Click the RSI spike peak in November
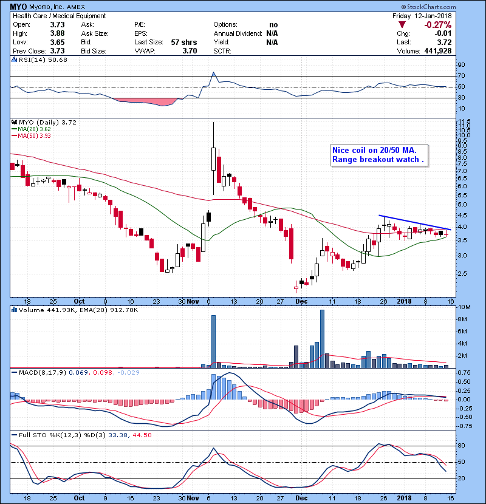The image size is (486, 504). 213,73
